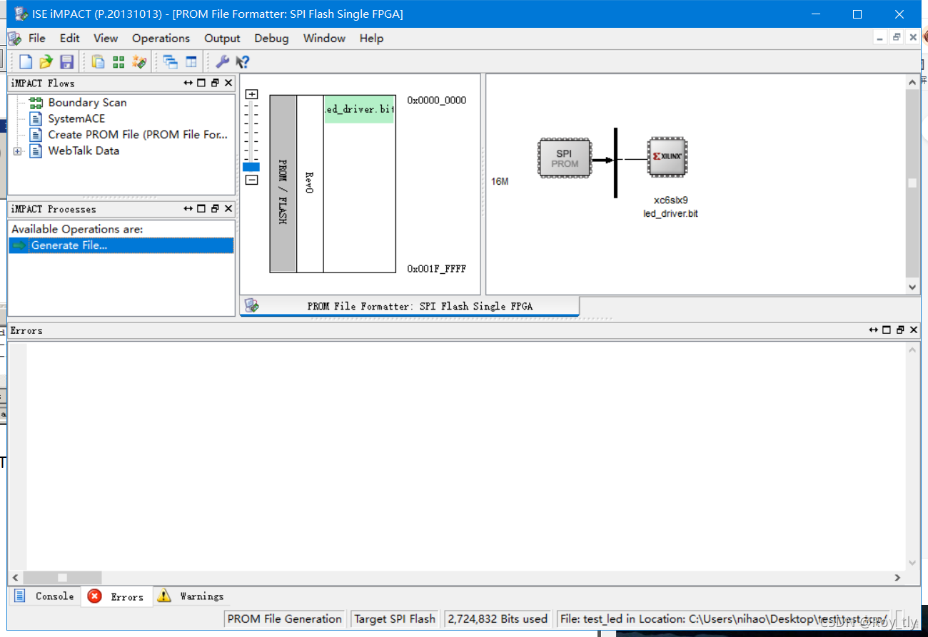The width and height of the screenshot is (928, 637).
Task: Click width toggle arrow on iMPACT Flows panel
Action: [x=188, y=83]
